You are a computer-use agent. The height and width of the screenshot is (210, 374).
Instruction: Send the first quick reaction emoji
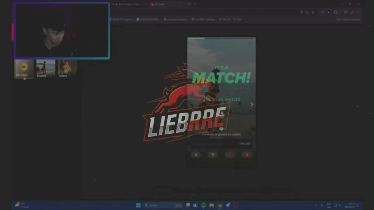196,155
